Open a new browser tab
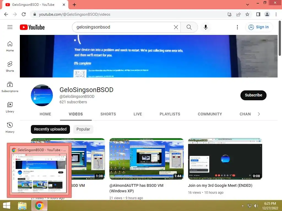 (74, 5)
